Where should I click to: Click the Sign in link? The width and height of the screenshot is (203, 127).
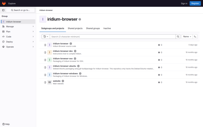pos(184,3)
